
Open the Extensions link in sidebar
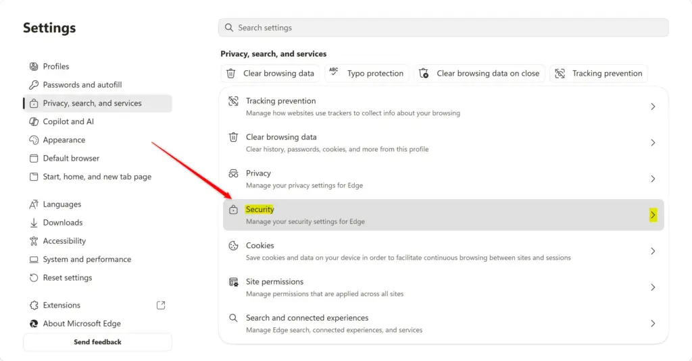click(x=97, y=305)
